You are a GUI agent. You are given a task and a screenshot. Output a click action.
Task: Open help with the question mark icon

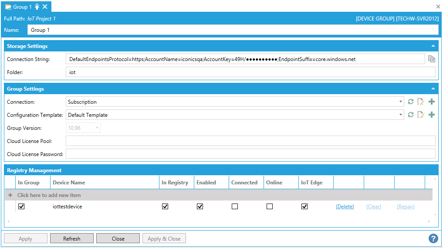click(433, 238)
